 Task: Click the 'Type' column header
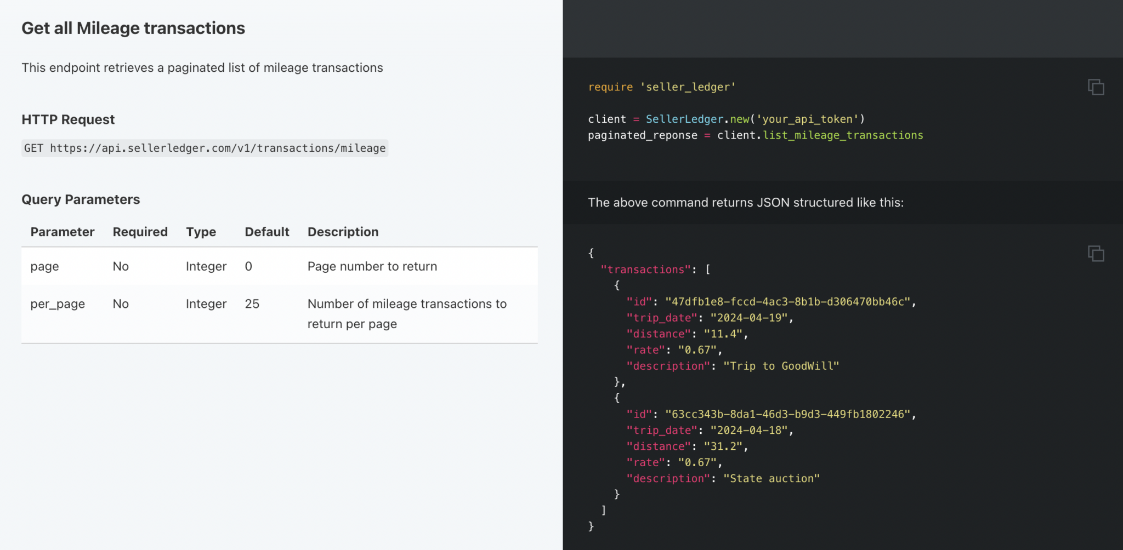click(201, 232)
